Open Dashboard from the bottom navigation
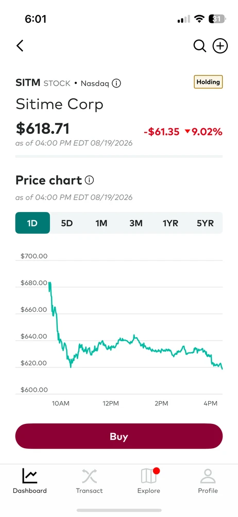This screenshot has width=238, height=517. (x=29, y=481)
